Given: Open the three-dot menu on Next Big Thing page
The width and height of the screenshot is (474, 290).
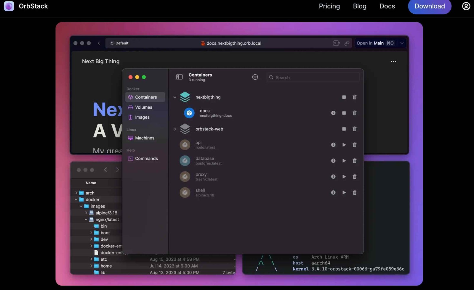Looking at the screenshot, I should pyautogui.click(x=393, y=61).
